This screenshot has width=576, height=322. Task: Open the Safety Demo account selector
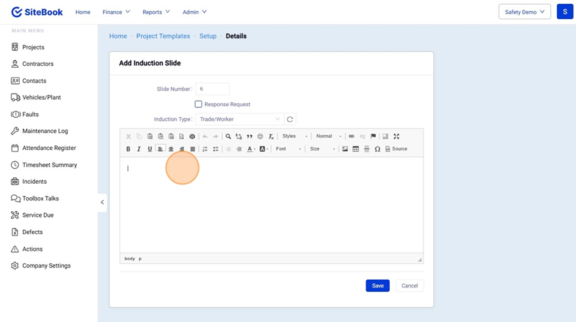524,12
